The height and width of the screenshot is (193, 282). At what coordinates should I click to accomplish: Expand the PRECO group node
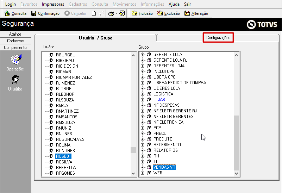143,133
